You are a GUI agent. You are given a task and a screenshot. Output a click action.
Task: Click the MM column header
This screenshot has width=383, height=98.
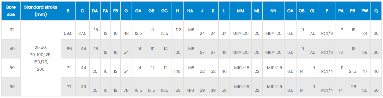(240, 11)
